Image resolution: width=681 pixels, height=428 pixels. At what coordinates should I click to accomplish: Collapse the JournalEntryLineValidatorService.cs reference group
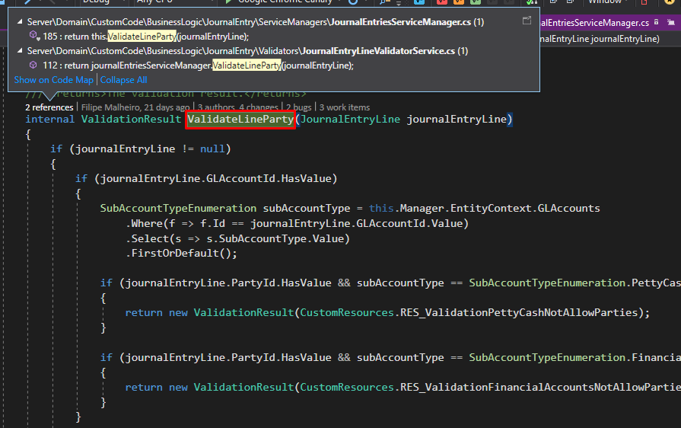click(20, 50)
